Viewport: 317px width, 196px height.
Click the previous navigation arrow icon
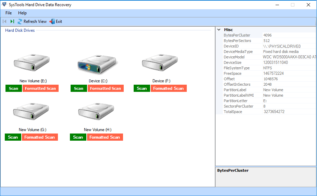5,22
